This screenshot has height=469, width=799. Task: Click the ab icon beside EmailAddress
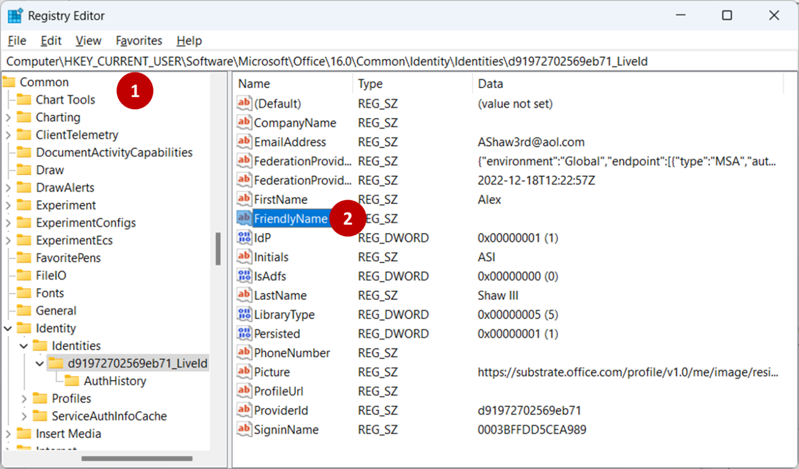(x=243, y=141)
